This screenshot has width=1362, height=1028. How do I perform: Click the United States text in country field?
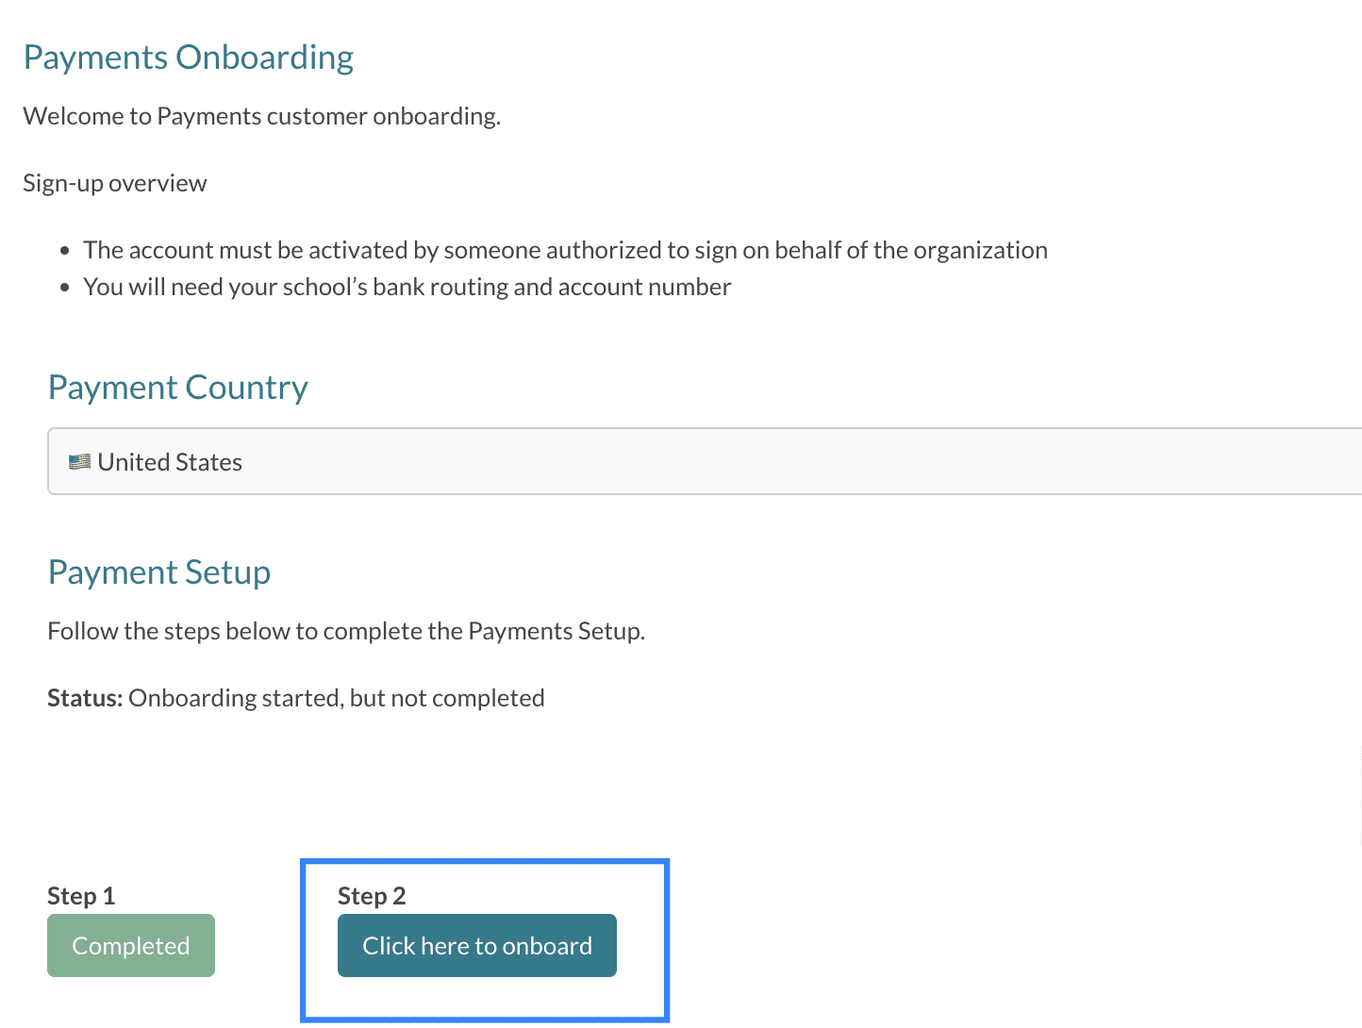coord(170,462)
